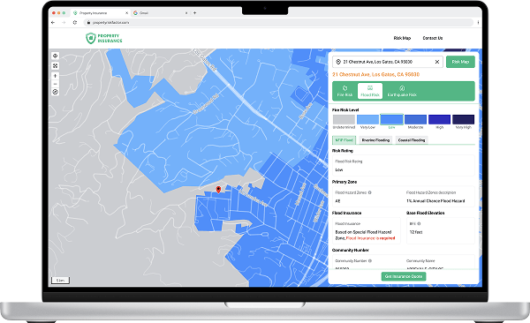
Task: Click the Very Low risk level swatch
Action: point(367,120)
